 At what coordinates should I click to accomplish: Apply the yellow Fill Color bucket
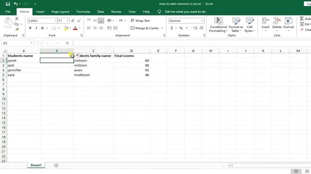[66, 28]
